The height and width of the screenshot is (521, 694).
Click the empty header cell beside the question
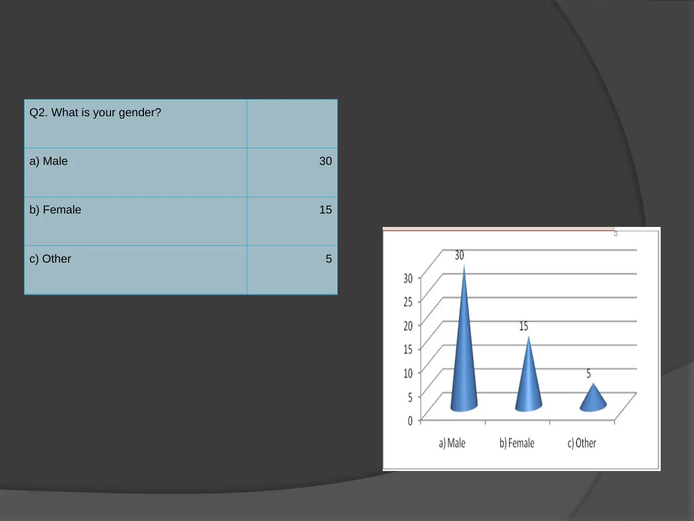click(292, 124)
